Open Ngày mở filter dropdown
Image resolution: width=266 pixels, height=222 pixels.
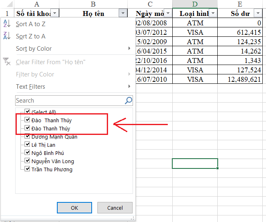click(x=168, y=13)
